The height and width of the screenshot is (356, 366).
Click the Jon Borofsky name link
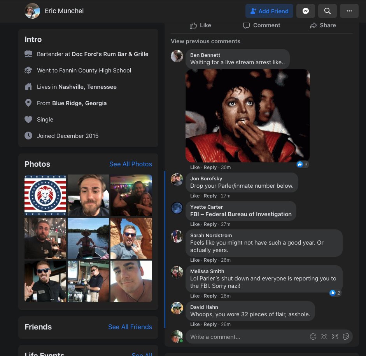coord(206,178)
